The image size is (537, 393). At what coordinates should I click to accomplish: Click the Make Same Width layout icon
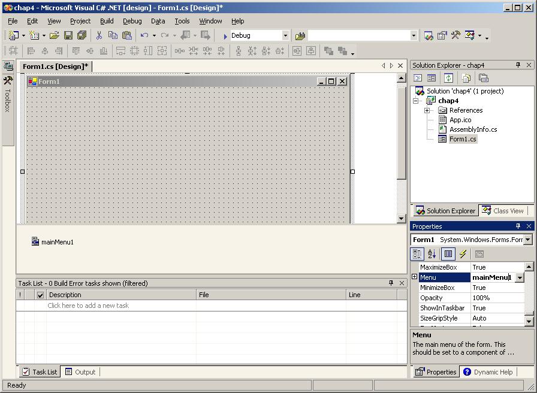[x=120, y=51]
